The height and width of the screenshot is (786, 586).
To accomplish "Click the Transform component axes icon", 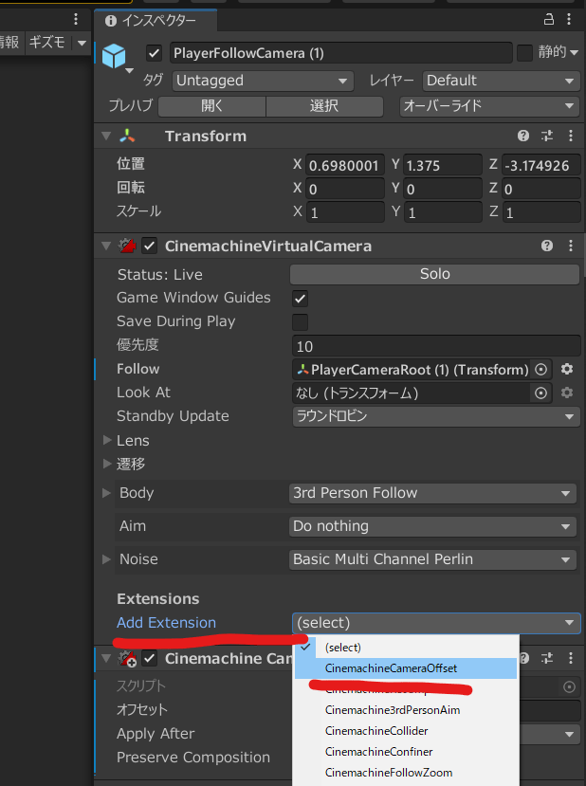I will click(x=127, y=136).
